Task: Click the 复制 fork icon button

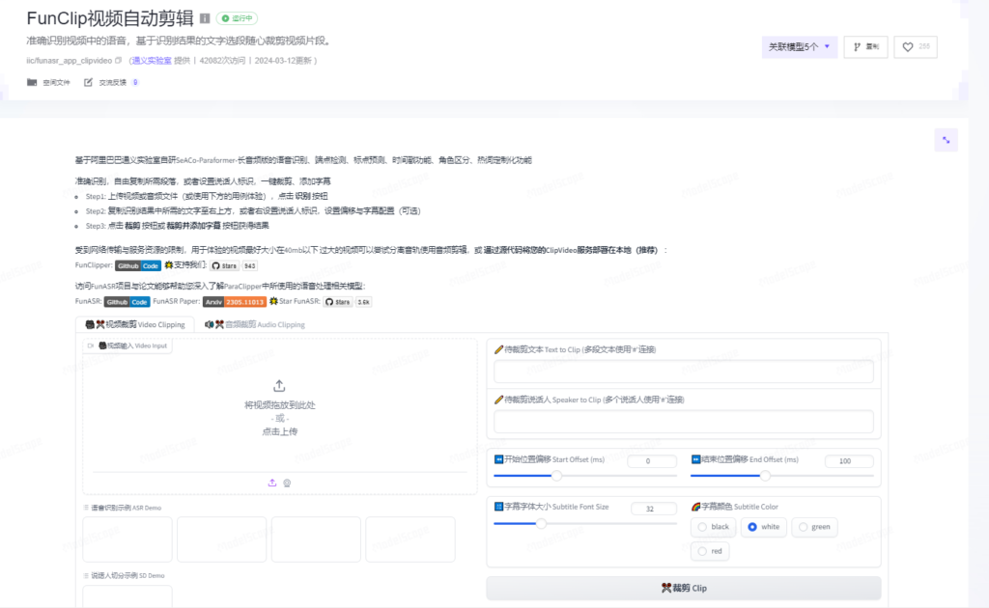Action: click(x=865, y=46)
